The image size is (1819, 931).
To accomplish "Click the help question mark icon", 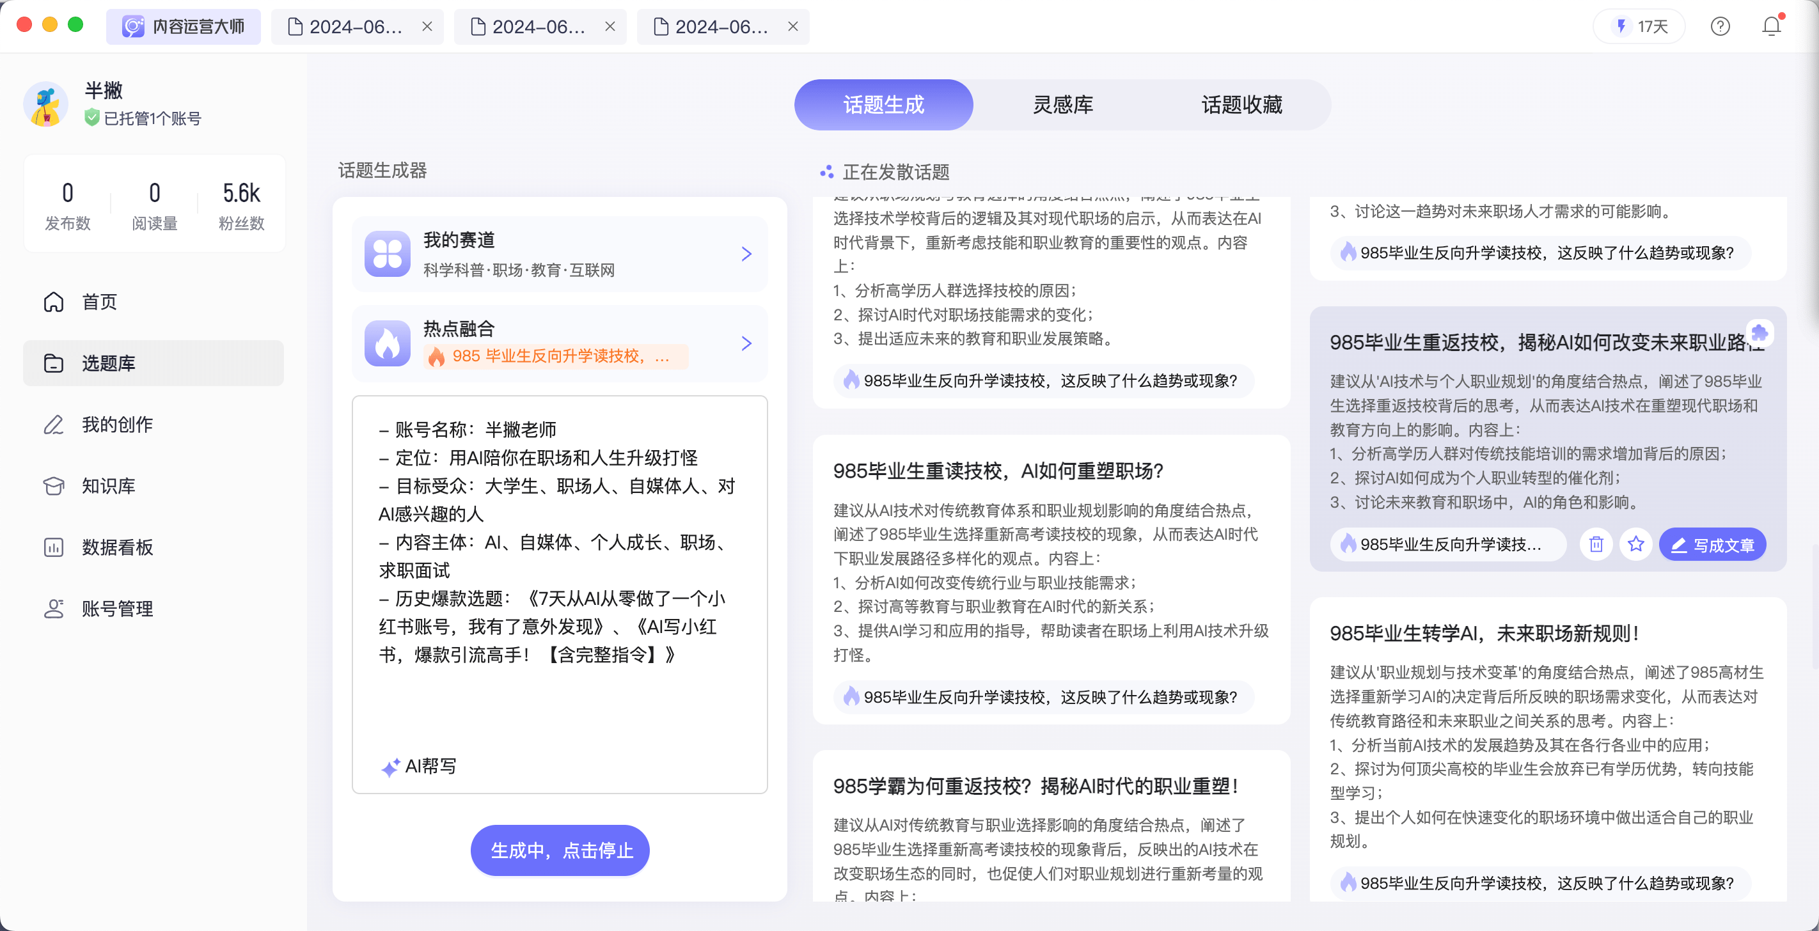I will (1720, 27).
